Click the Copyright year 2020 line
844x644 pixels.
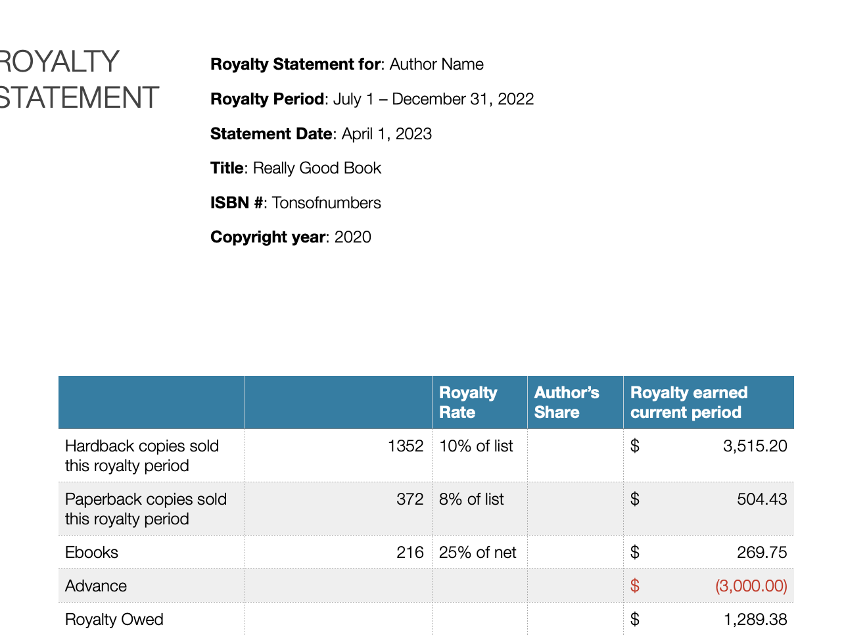pyautogui.click(x=291, y=237)
